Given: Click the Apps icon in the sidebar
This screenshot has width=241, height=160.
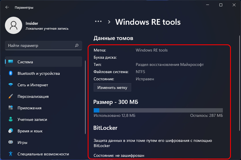Looking at the screenshot, I should click(11, 108).
